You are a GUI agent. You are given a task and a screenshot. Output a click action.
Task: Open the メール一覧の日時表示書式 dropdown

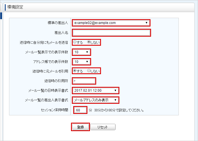click(96, 91)
